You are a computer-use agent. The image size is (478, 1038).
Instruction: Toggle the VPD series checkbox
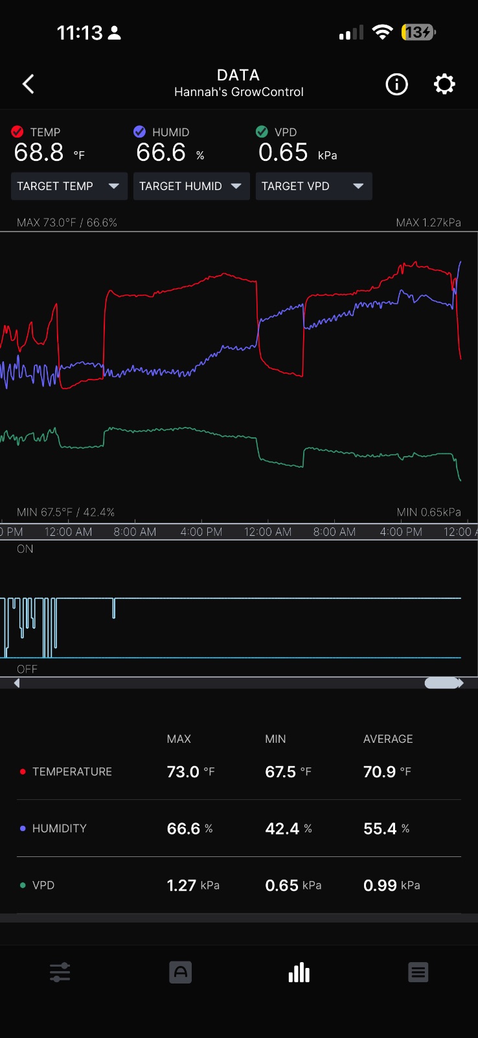coord(262,132)
